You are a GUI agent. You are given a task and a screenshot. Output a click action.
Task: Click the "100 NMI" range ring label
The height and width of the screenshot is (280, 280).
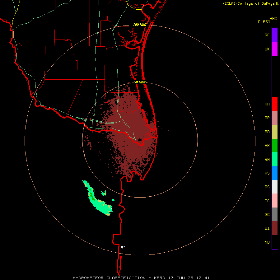[x=140, y=25]
